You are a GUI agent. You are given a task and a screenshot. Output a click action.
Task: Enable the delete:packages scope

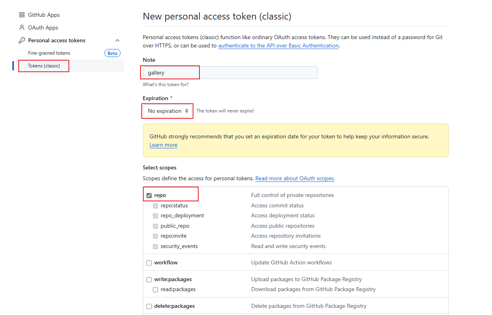pyautogui.click(x=149, y=306)
